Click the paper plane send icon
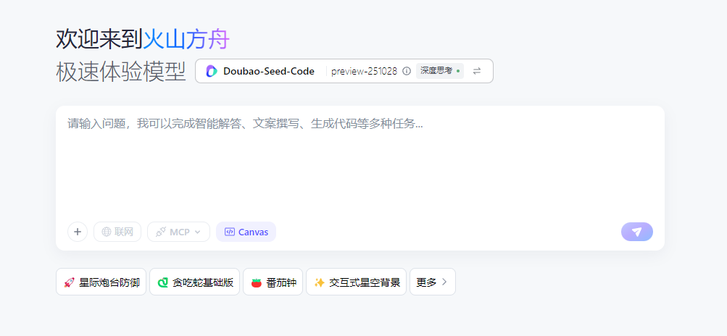The image size is (727, 336). [x=636, y=232]
